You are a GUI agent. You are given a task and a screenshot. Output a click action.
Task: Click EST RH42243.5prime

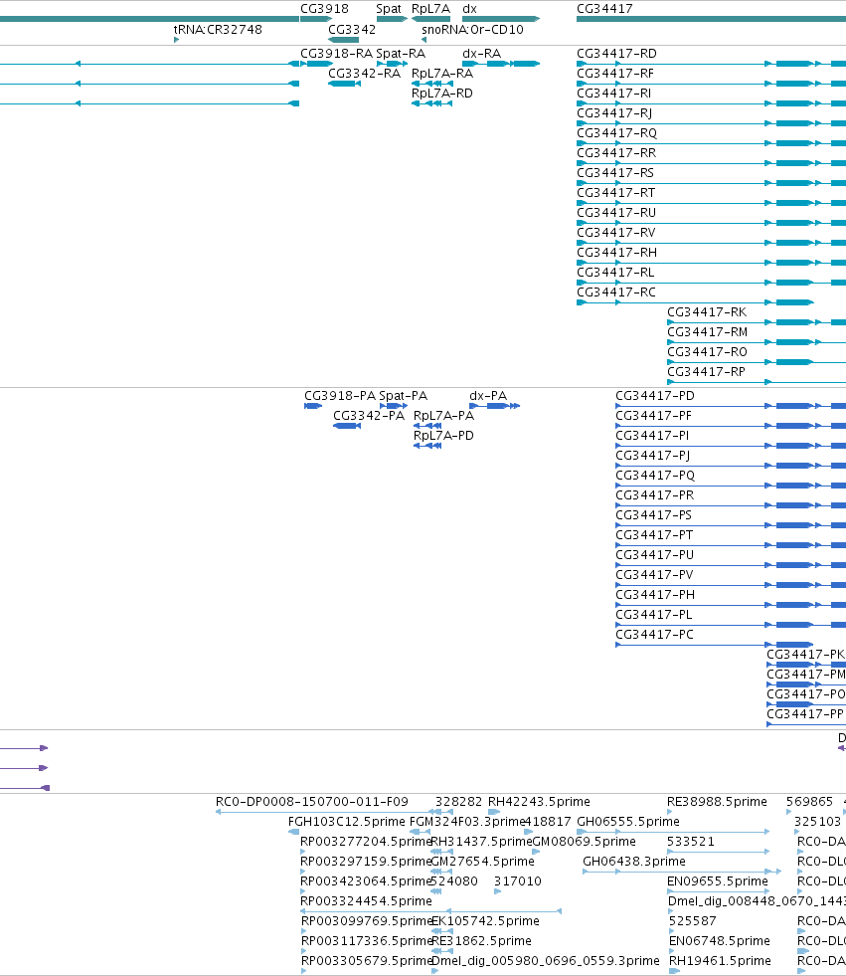pos(540,802)
